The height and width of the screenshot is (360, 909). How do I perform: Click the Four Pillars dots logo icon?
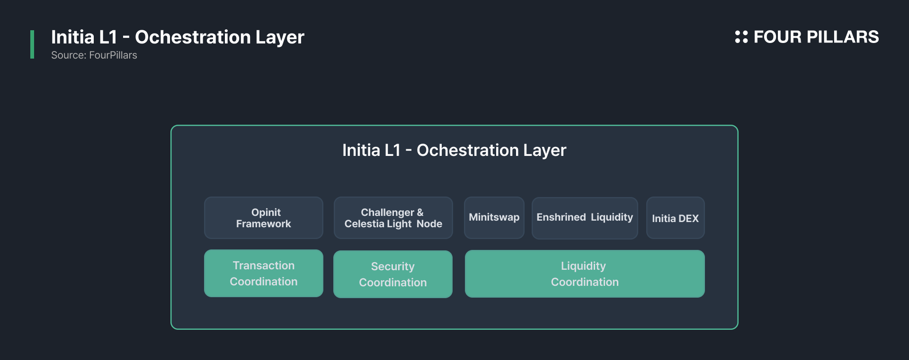[741, 37]
